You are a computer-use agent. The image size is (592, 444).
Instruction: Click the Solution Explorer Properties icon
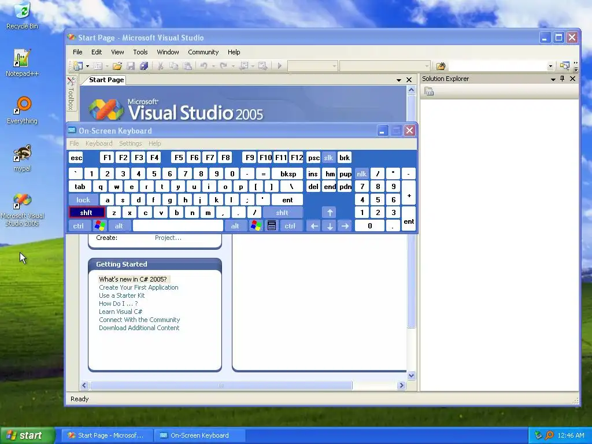[x=429, y=91]
